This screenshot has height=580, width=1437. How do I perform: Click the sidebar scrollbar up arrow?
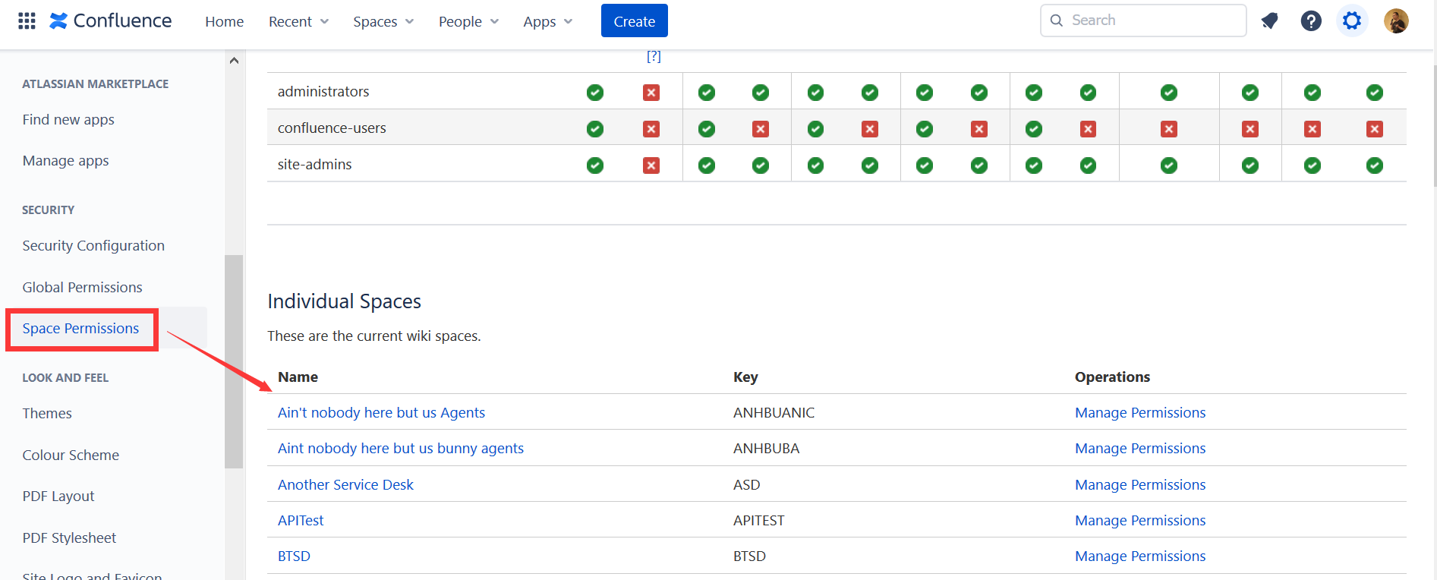pos(234,60)
